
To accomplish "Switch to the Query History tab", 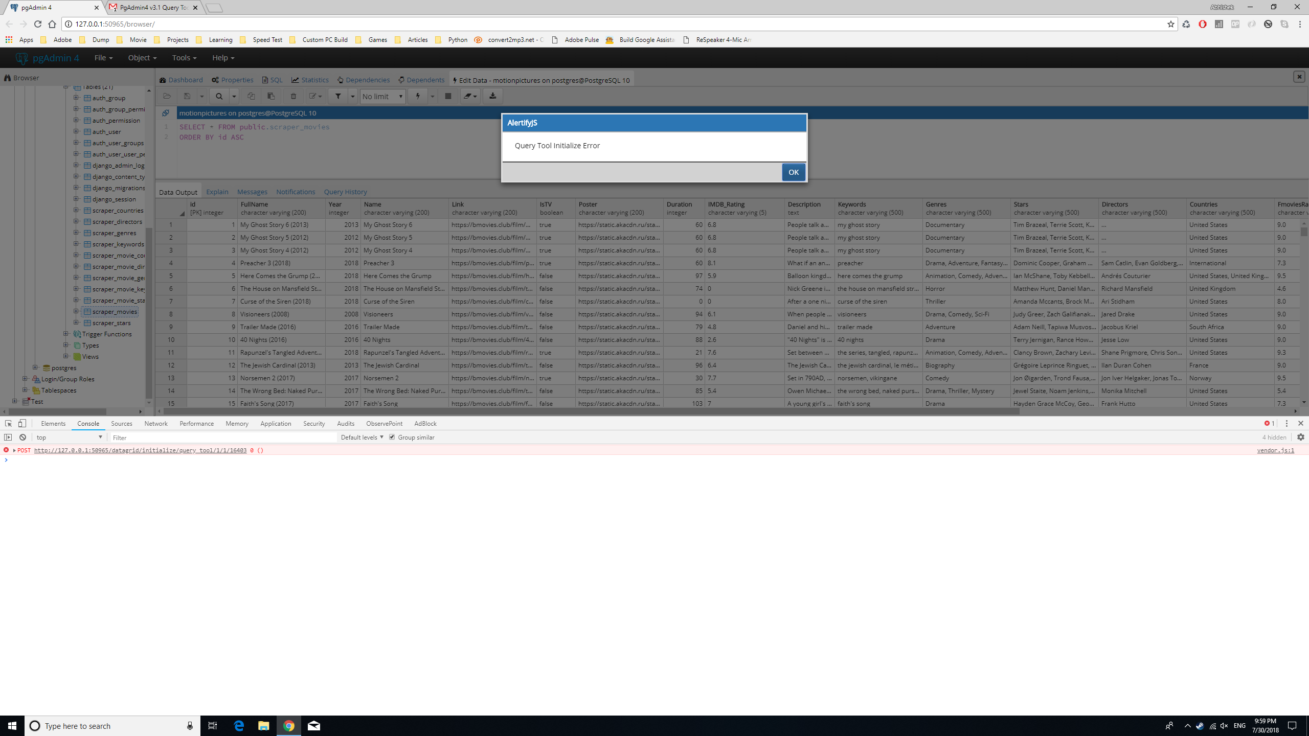I will pyautogui.click(x=345, y=192).
